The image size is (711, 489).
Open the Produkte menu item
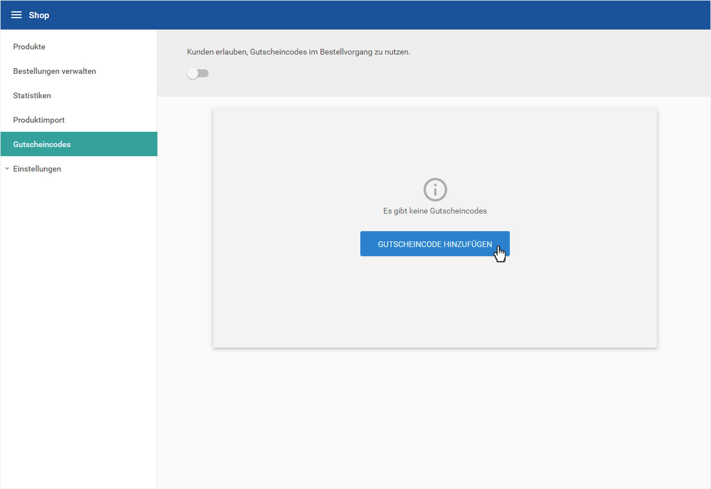click(x=79, y=47)
